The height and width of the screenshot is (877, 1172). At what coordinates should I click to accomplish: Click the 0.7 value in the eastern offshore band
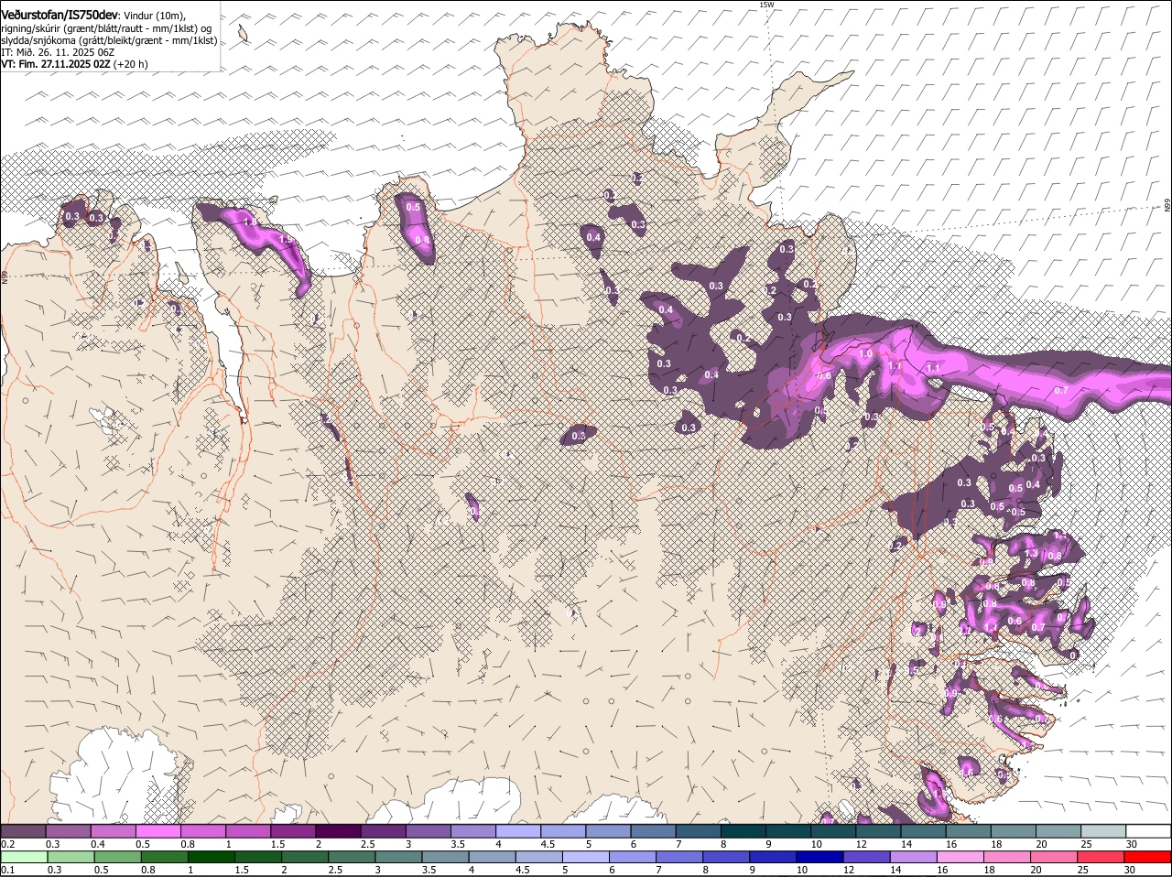[1061, 390]
